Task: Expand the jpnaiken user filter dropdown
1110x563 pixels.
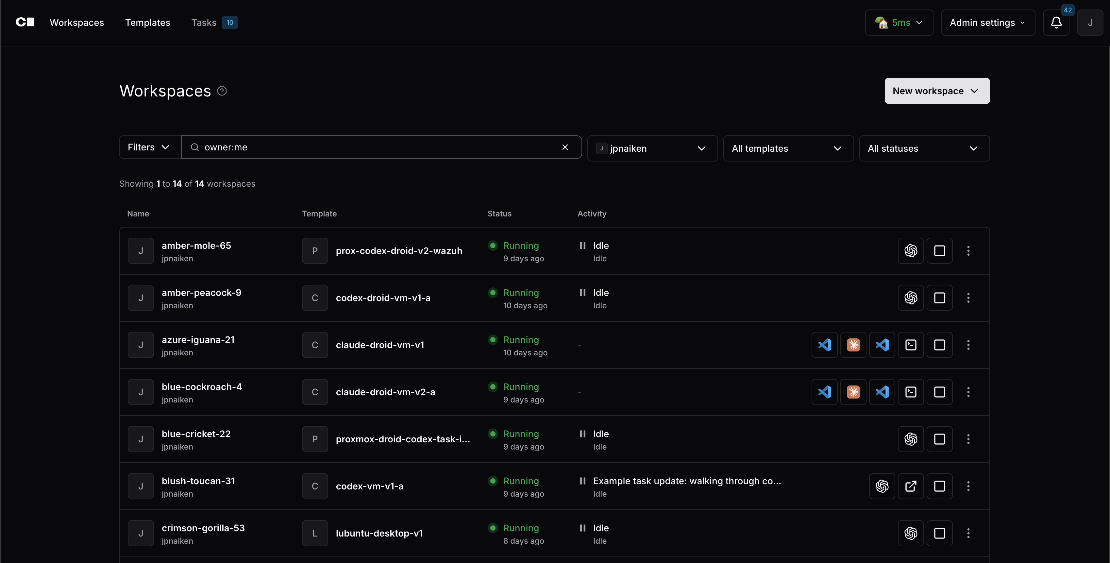Action: click(x=652, y=148)
